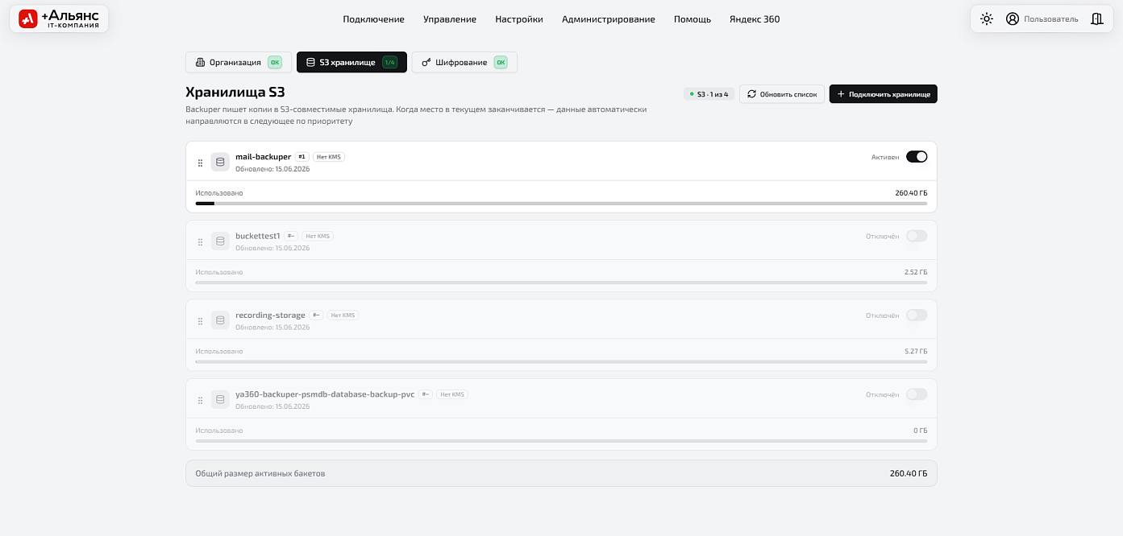Open the user profile avatar icon
This screenshot has width=1123, height=536.
tap(1013, 19)
